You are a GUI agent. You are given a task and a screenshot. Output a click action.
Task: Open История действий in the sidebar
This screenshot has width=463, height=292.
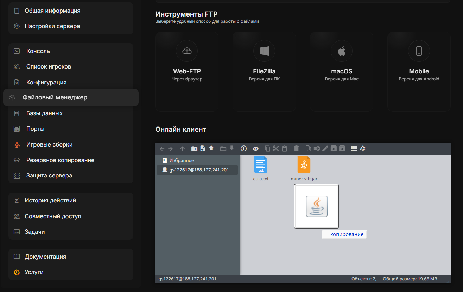71,200
